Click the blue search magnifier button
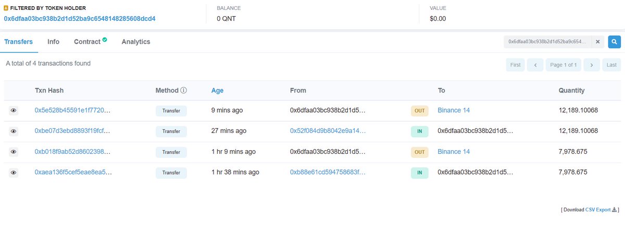625x226 pixels. [615, 42]
